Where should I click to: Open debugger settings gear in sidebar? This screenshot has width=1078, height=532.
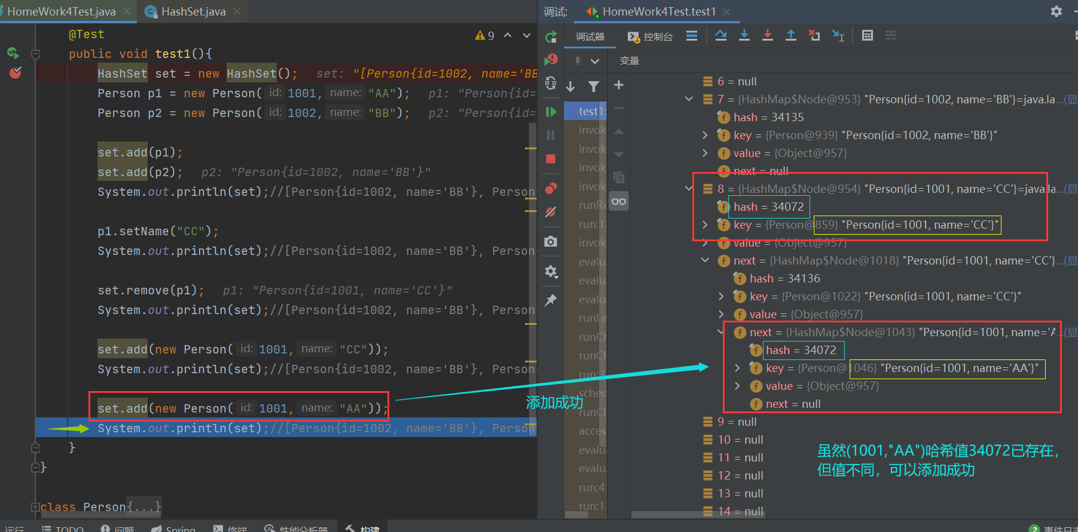551,272
